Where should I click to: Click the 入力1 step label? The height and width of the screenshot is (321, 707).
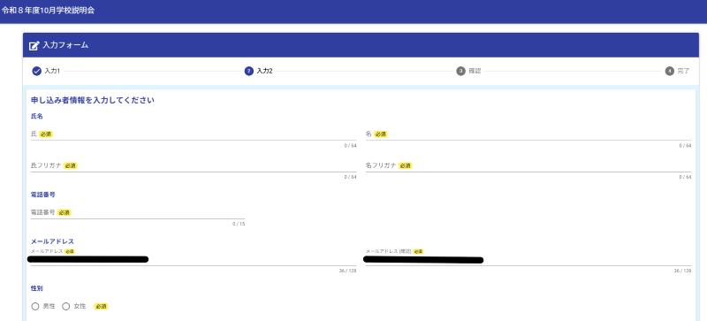pyautogui.click(x=52, y=71)
